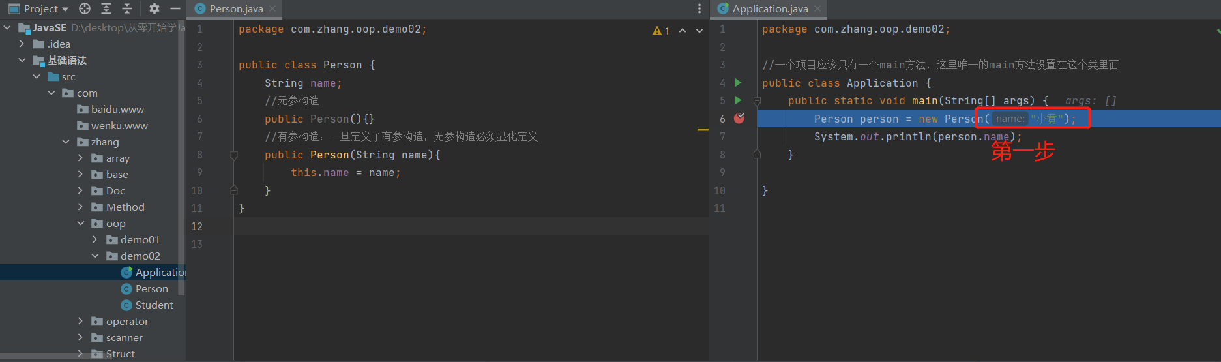The width and height of the screenshot is (1221, 362).
Task: Switch to the Application.java tab
Action: 769,8
